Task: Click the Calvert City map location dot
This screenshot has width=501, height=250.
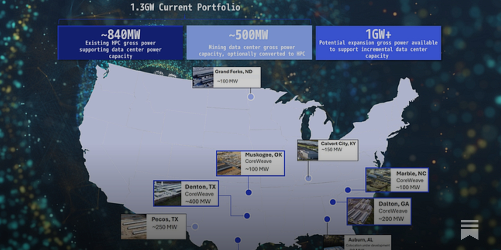Action: pyautogui.click(x=308, y=178)
